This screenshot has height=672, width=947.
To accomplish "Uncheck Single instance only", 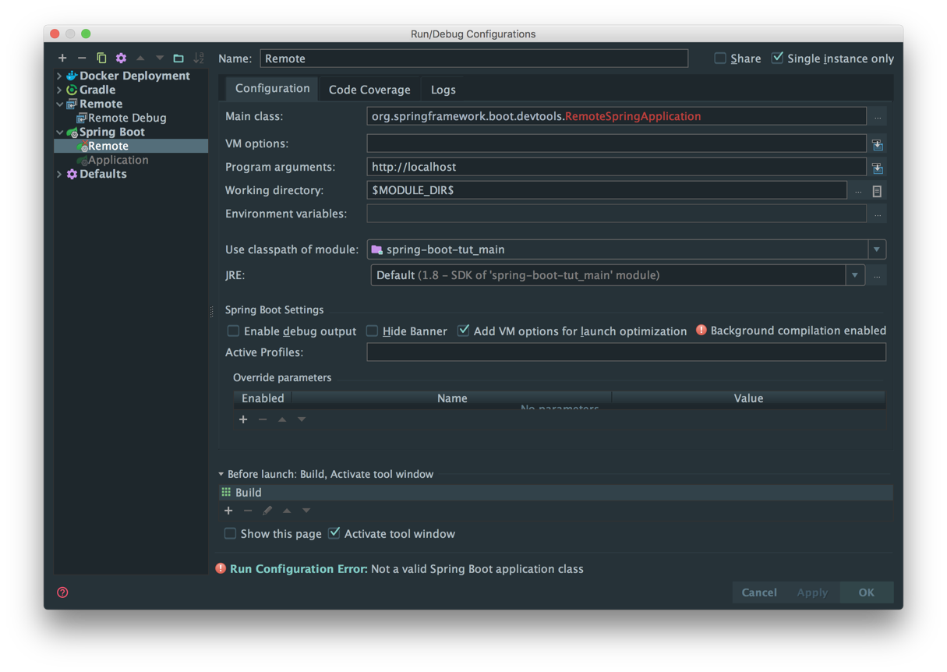I will tap(777, 58).
